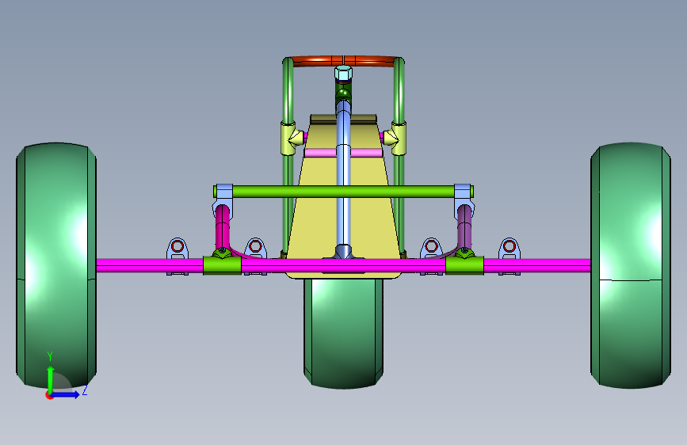The height and width of the screenshot is (445, 687).
Task: Click the blue Z axis of the triad
Action: [67, 394]
